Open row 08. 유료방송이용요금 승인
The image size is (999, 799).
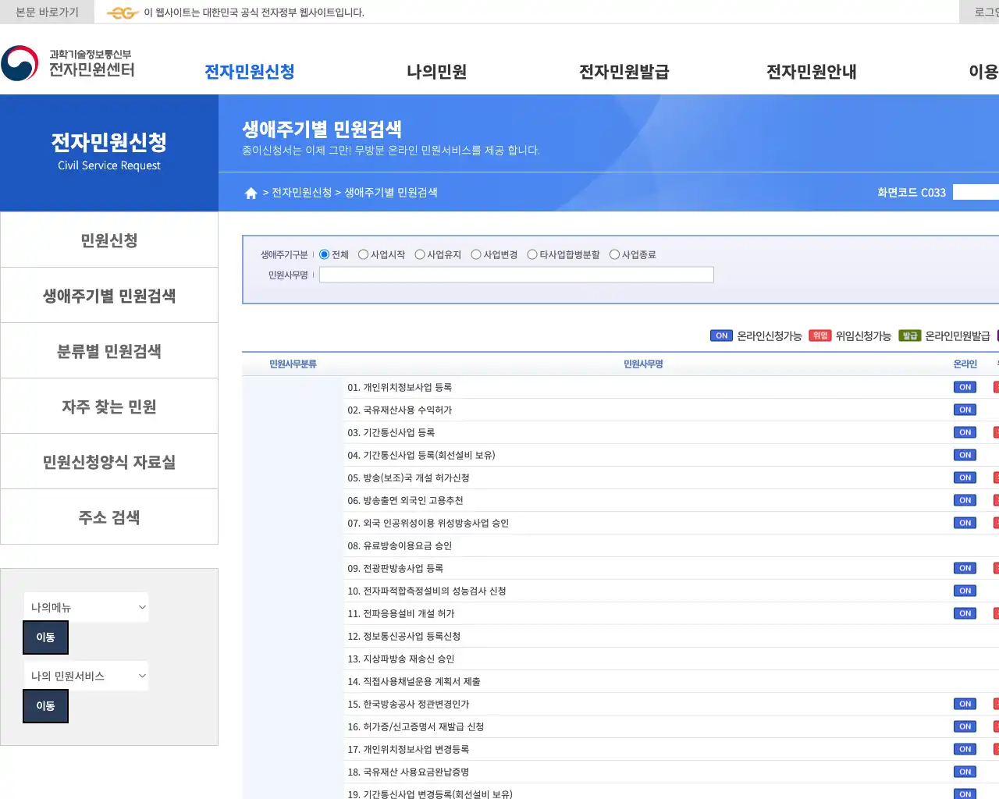pos(400,545)
